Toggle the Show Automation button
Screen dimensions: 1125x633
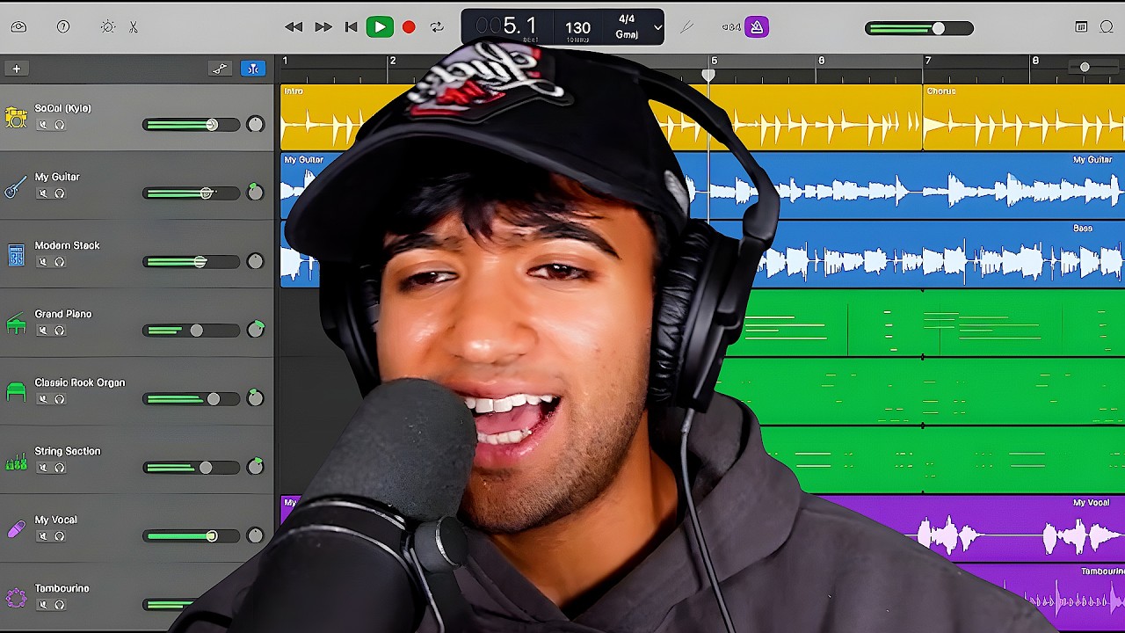click(x=220, y=69)
